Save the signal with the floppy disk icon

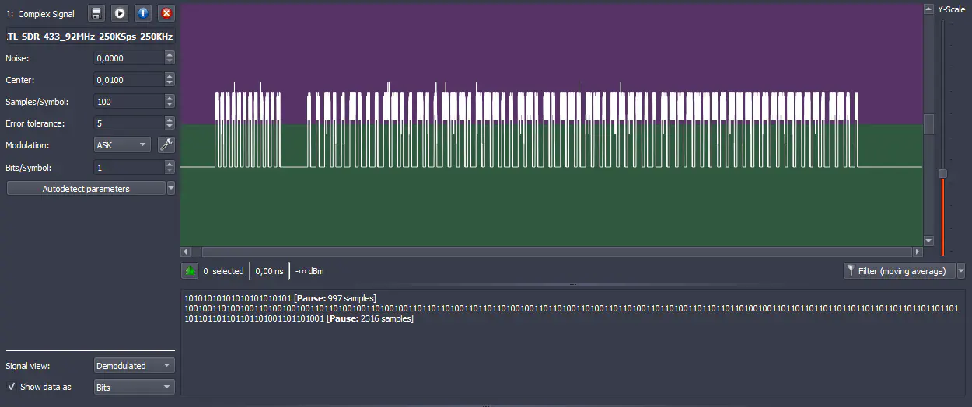(96, 13)
